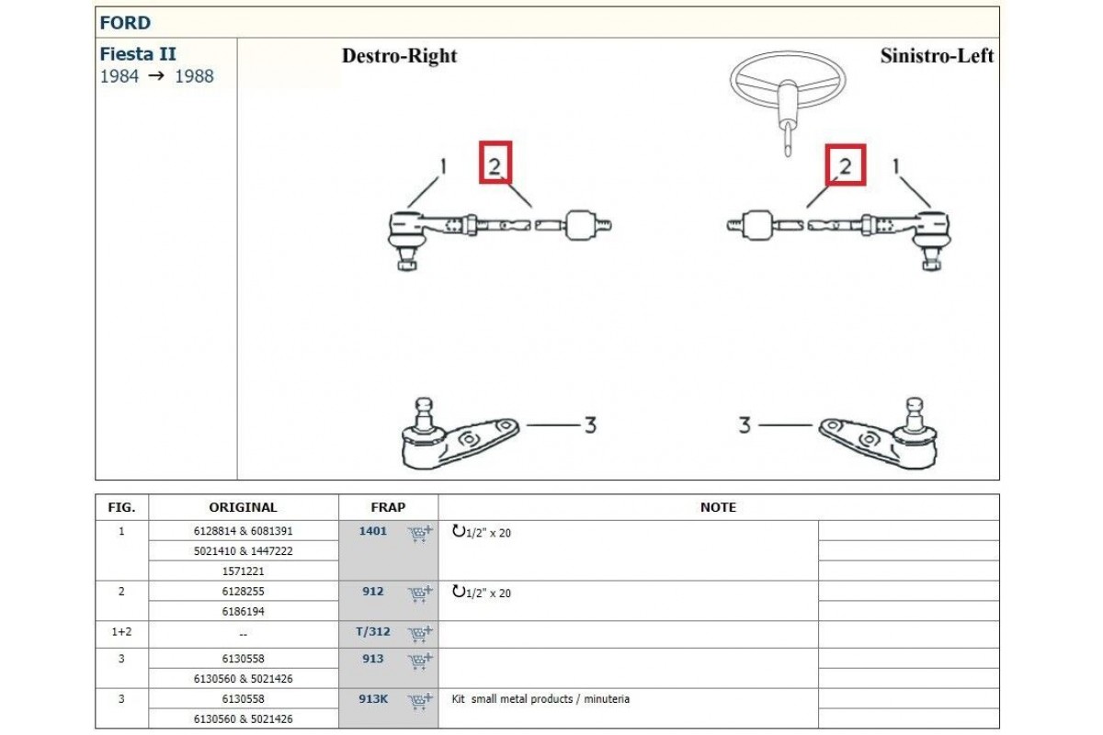The image size is (1103, 735).
Task: Open FRAP part number 913K
Action: [372, 699]
